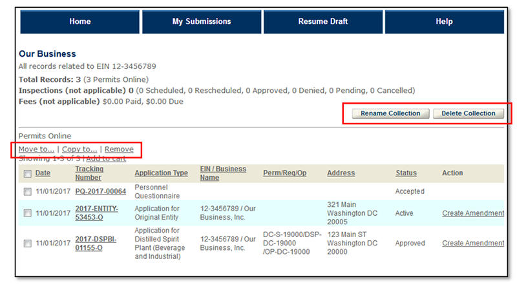
Task: Create Amendment for the Approved spirit plant
Action: (473, 243)
